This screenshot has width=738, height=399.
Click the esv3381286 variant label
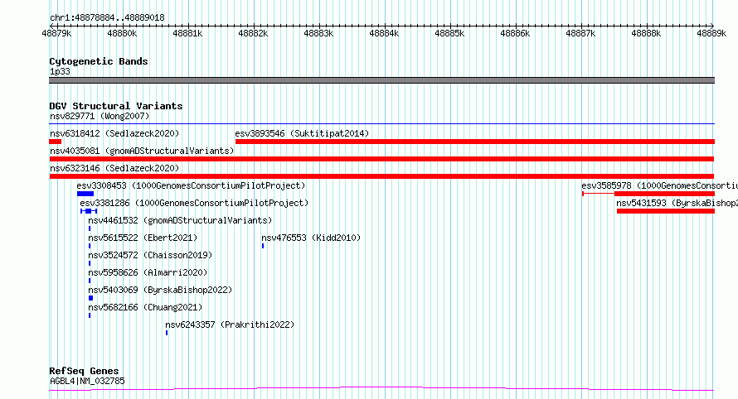(x=194, y=203)
